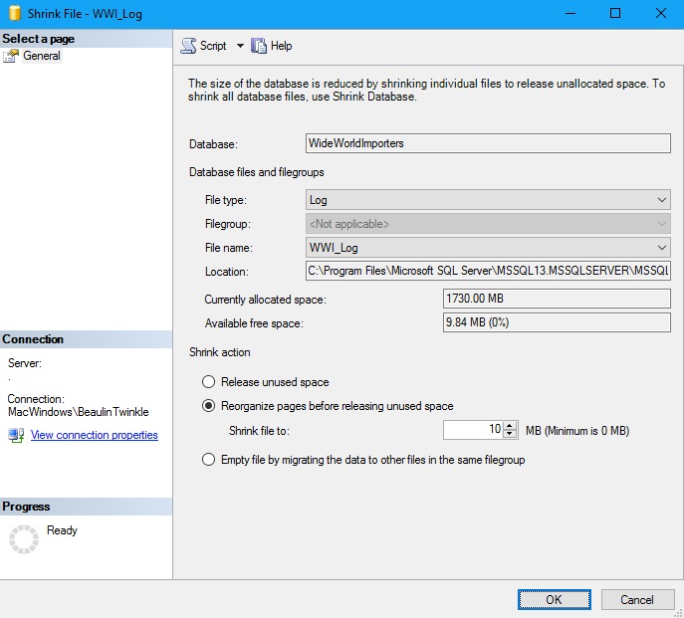Click the Shrink file to input box

(x=473, y=430)
